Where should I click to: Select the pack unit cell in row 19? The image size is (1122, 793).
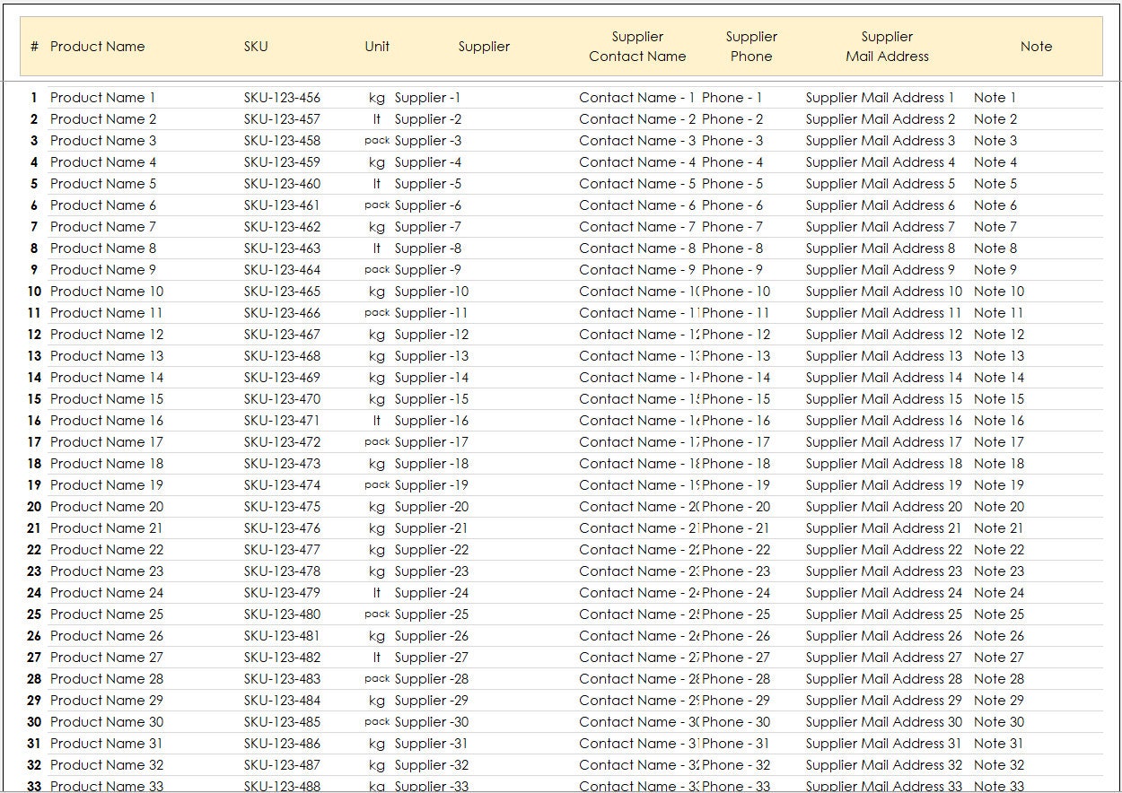click(378, 484)
